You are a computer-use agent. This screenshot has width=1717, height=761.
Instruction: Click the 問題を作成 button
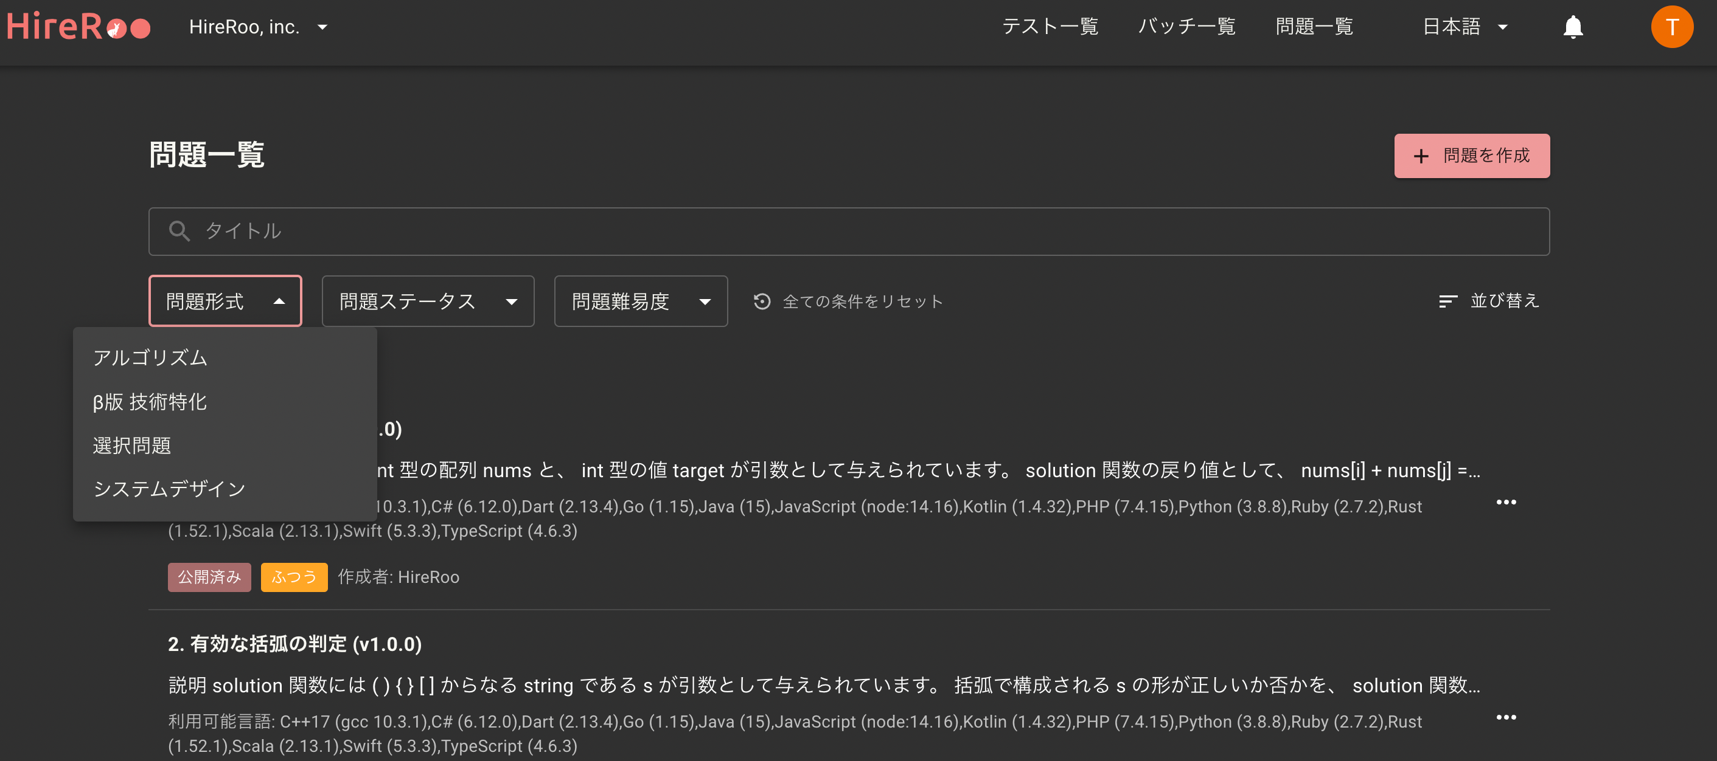click(1471, 156)
